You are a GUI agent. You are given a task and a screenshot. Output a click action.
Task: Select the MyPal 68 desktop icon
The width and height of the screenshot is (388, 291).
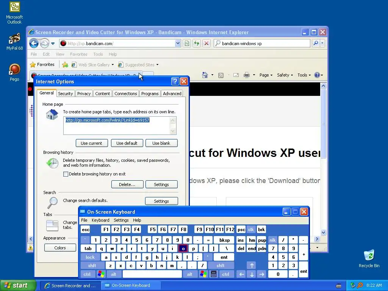(x=15, y=42)
